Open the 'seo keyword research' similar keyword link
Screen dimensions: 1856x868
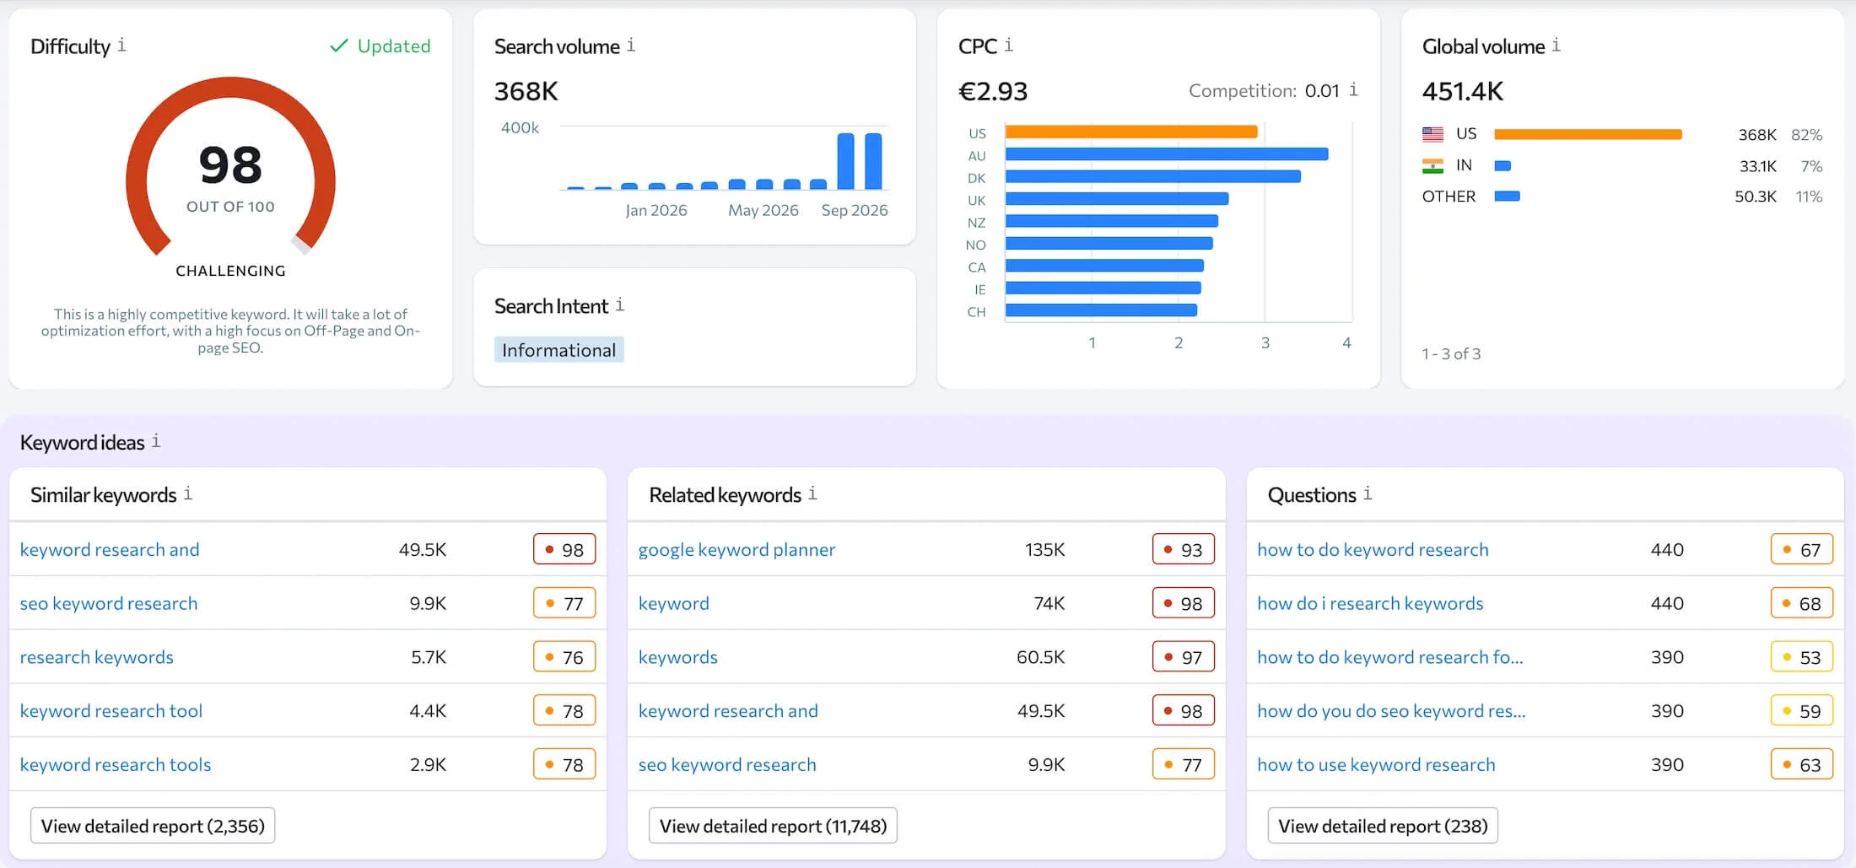click(109, 604)
